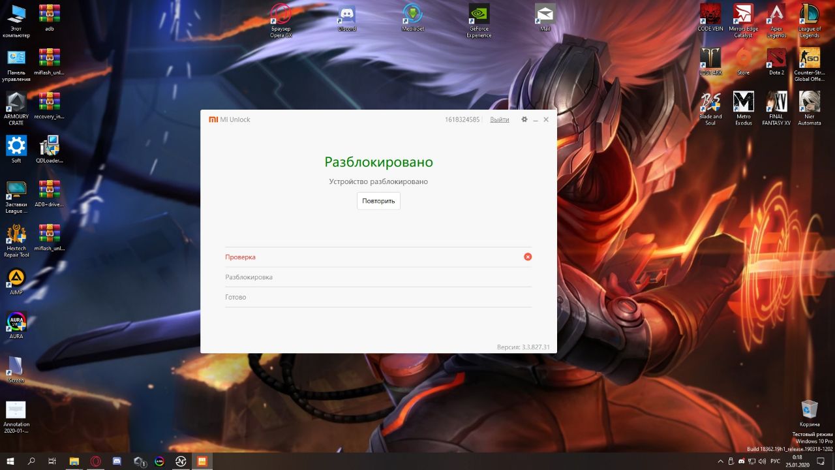Open AURA taskbar icon
The width and height of the screenshot is (835, 470).
tap(159, 461)
